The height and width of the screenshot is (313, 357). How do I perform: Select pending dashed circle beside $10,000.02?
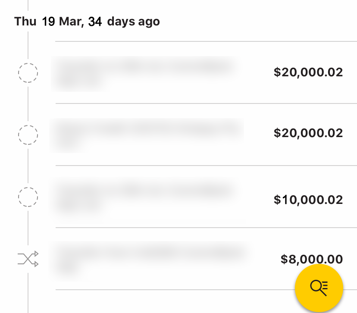click(x=28, y=197)
